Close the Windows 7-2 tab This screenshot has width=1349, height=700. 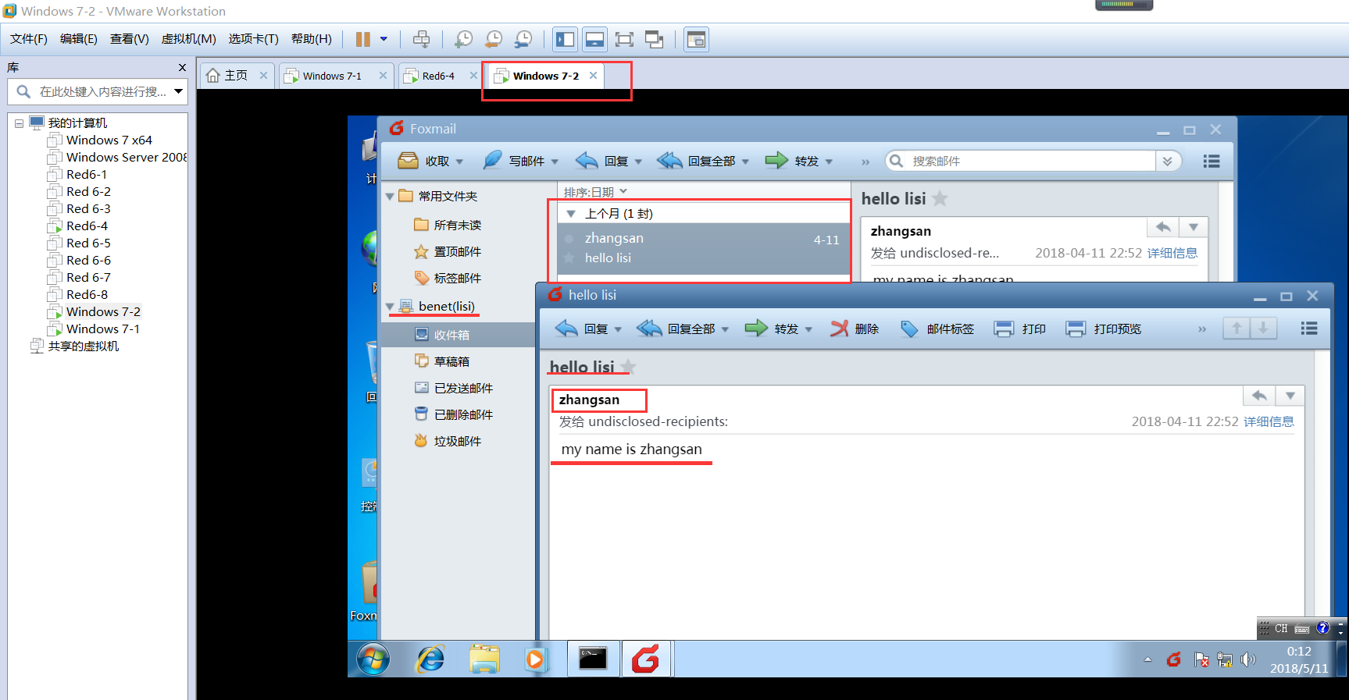(x=594, y=76)
